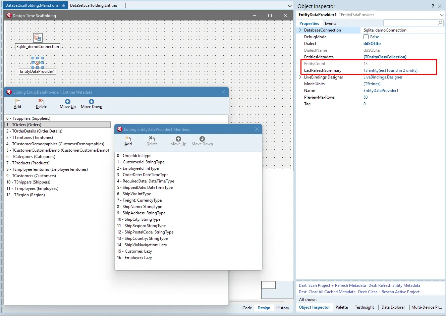Viewport: 446px width, 316px height.
Task: Click the Dext: Clear All Cached Metadata link
Action: coord(327,292)
